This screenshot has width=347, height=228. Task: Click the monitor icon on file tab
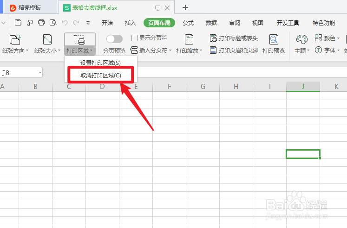pyautogui.click(x=157, y=8)
